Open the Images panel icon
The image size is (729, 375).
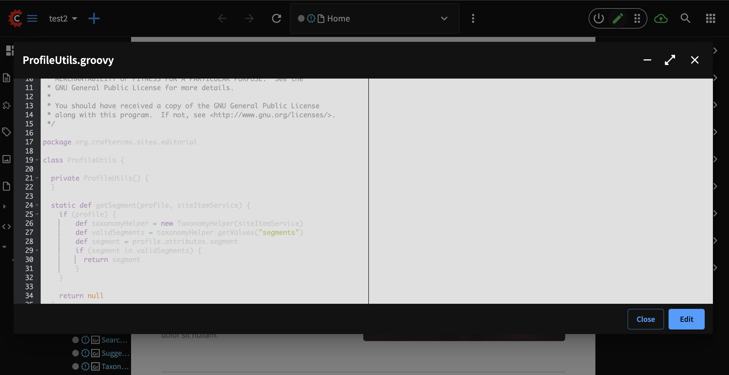click(6, 159)
